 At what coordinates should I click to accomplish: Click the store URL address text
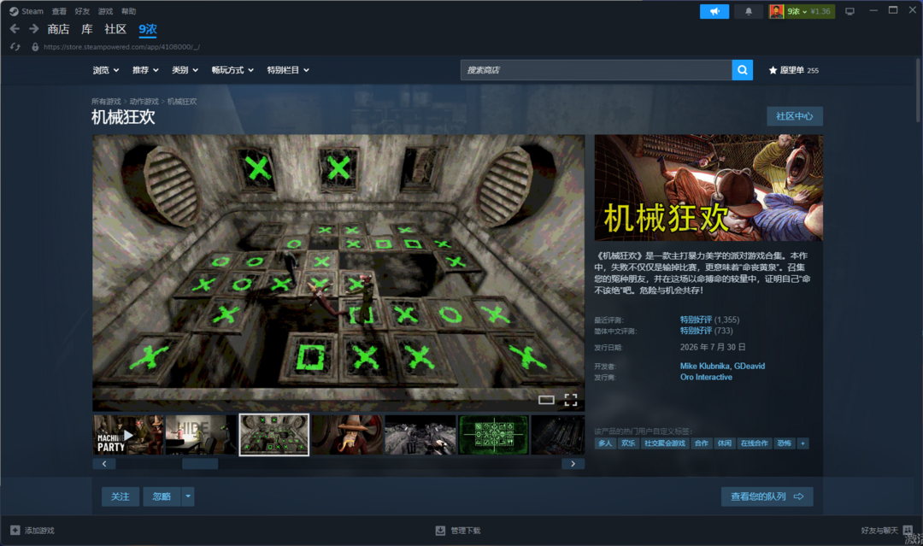click(121, 47)
